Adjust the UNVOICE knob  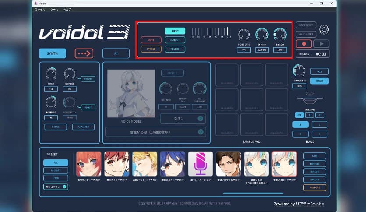point(70,74)
